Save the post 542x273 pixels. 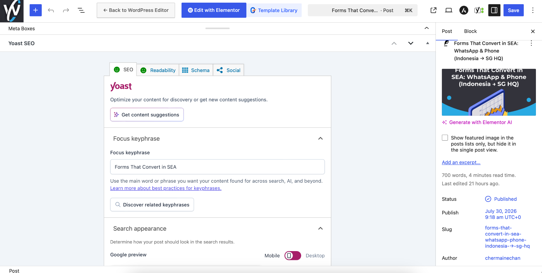513,10
